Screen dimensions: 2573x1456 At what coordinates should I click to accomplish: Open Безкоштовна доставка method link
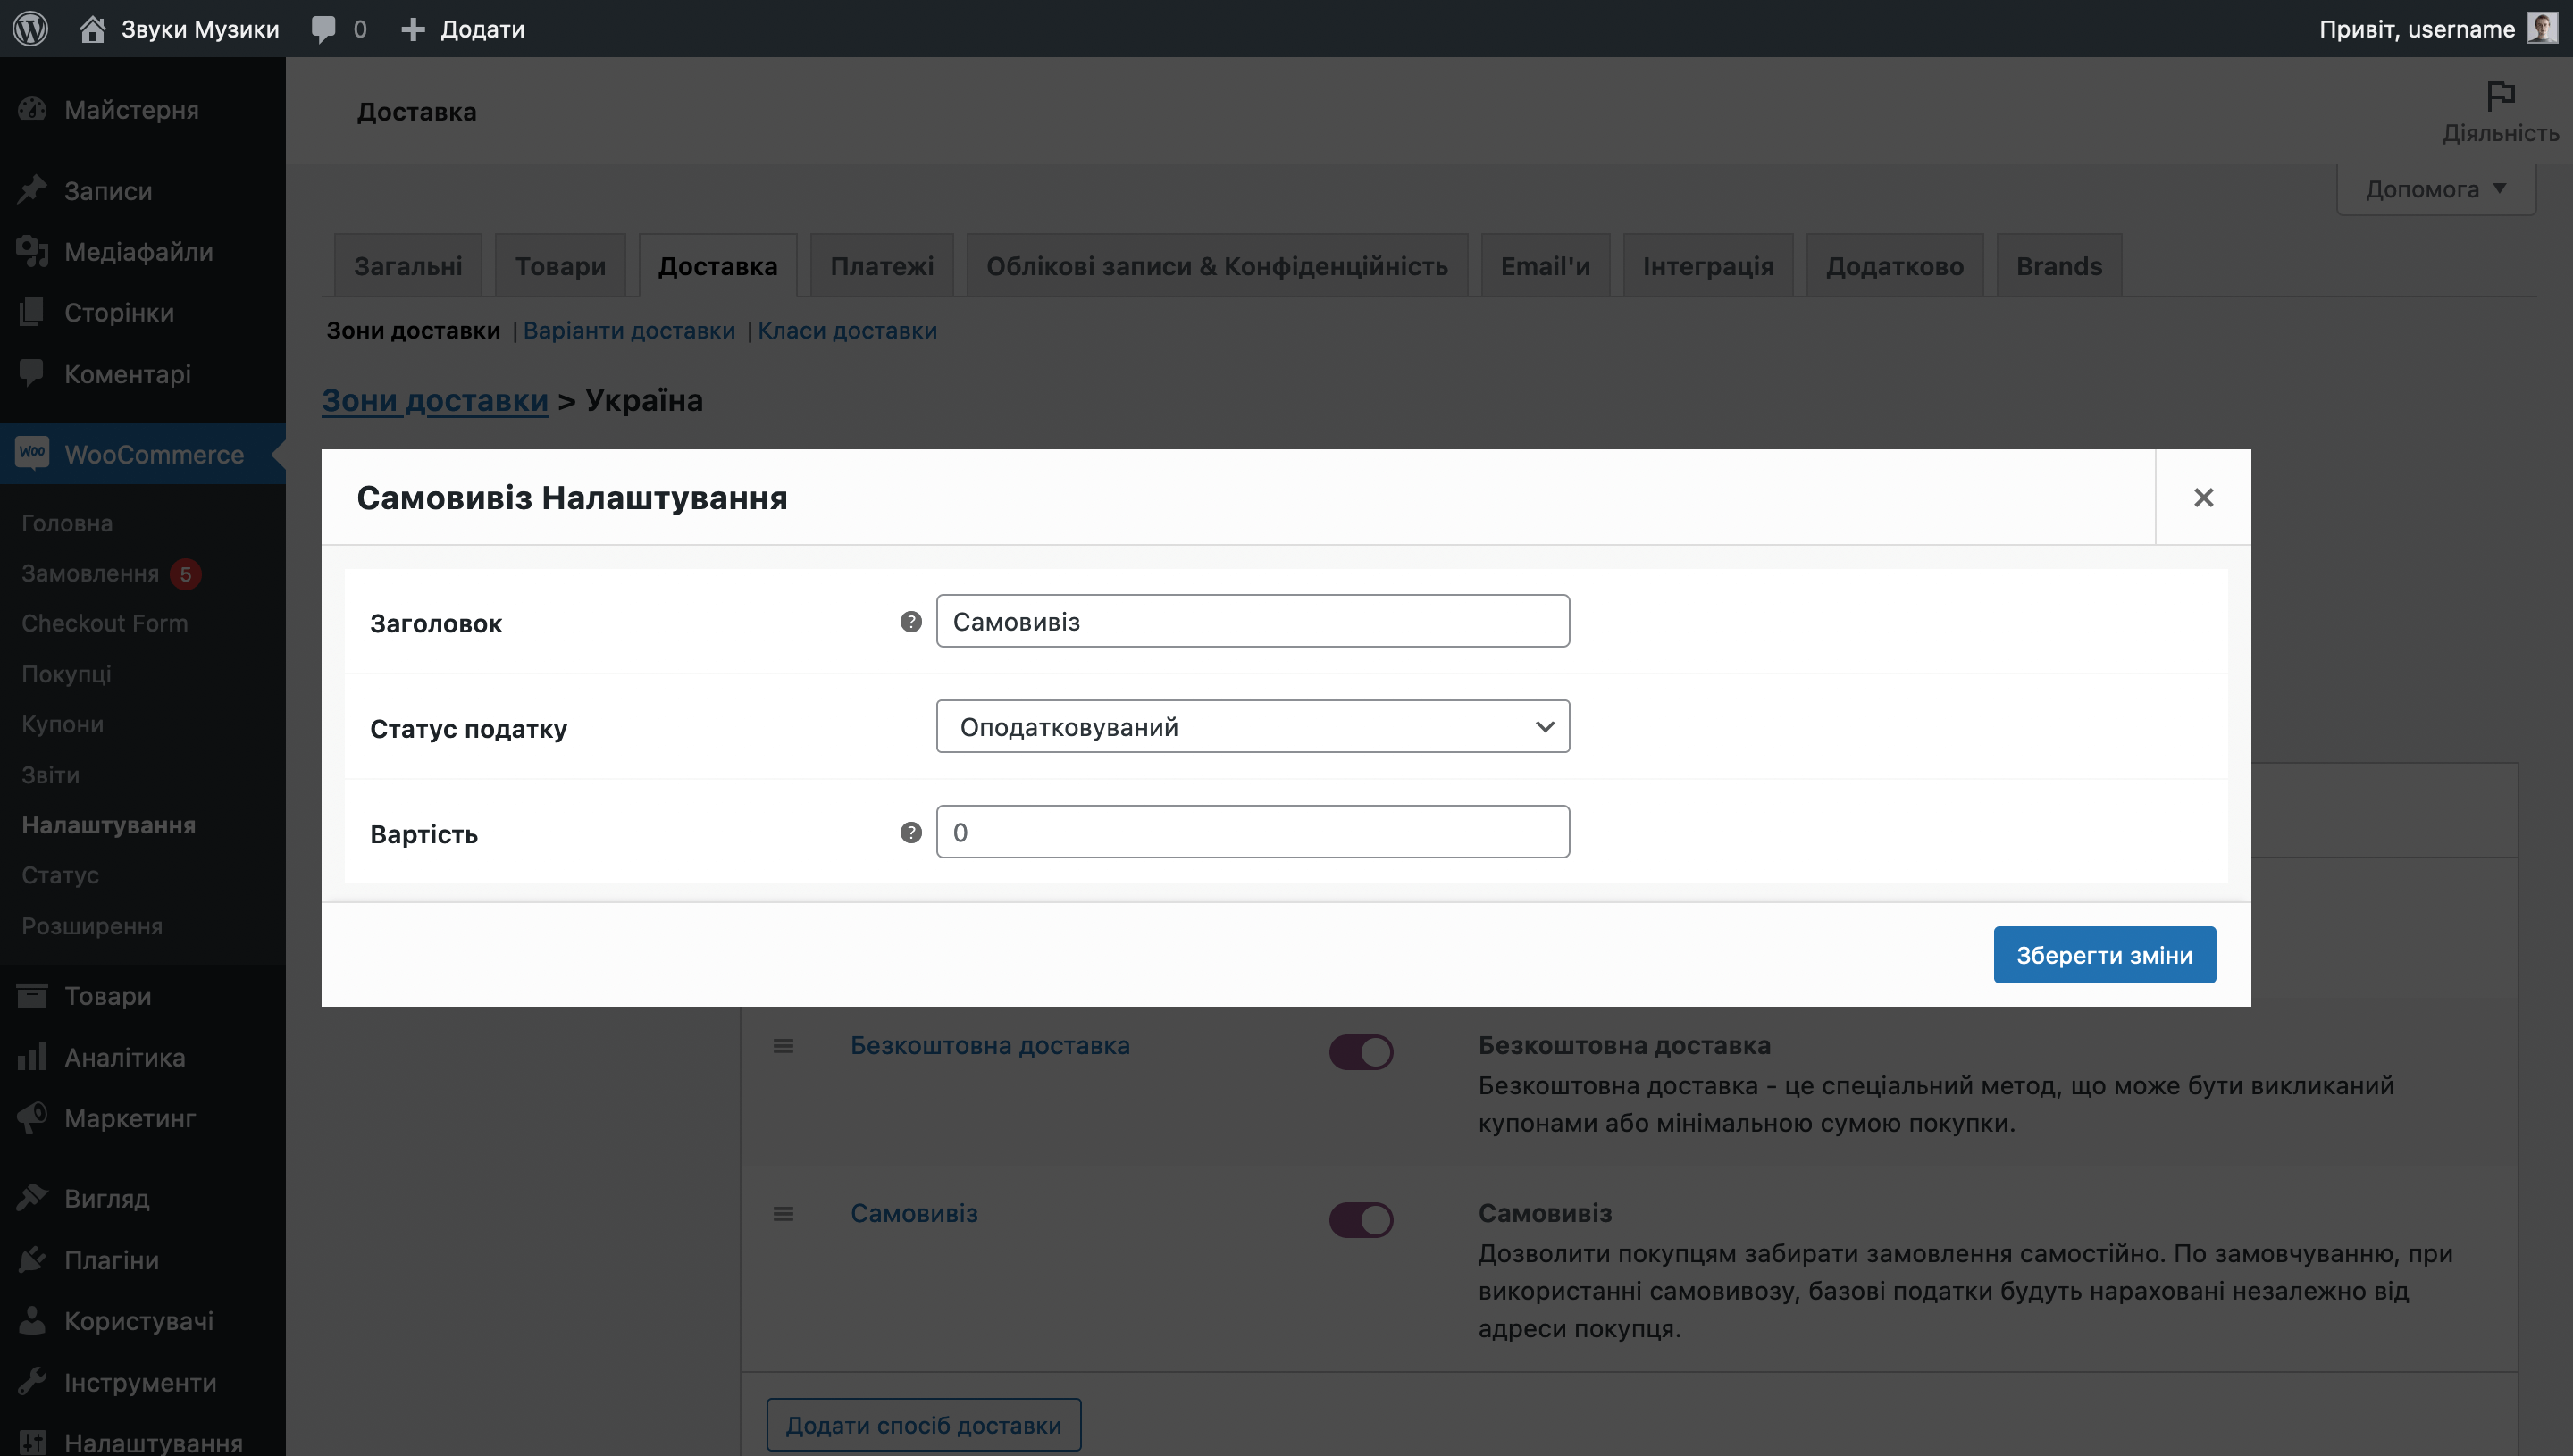[x=990, y=1046]
